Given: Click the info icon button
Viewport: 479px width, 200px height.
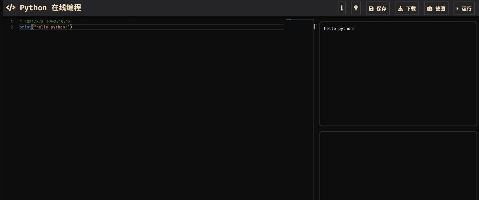Looking at the screenshot, I should pos(342,8).
